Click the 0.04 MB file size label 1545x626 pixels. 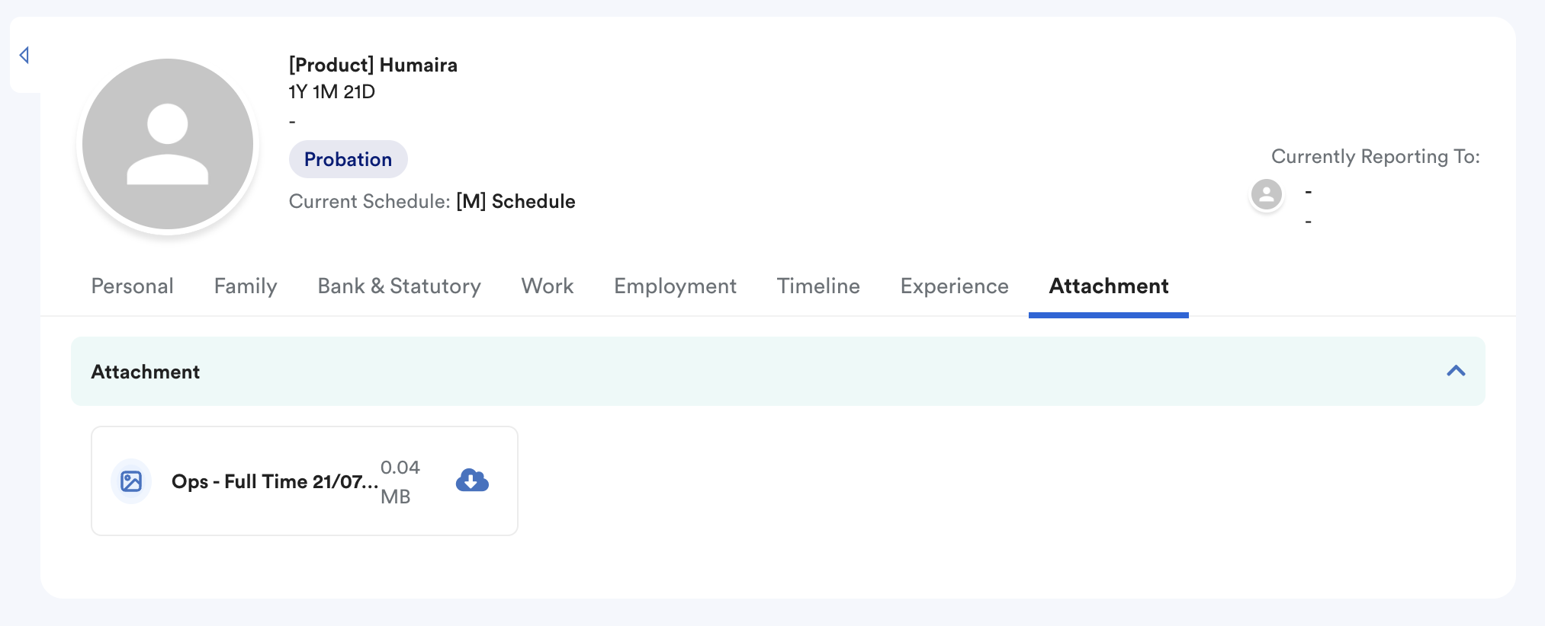pyautogui.click(x=400, y=482)
